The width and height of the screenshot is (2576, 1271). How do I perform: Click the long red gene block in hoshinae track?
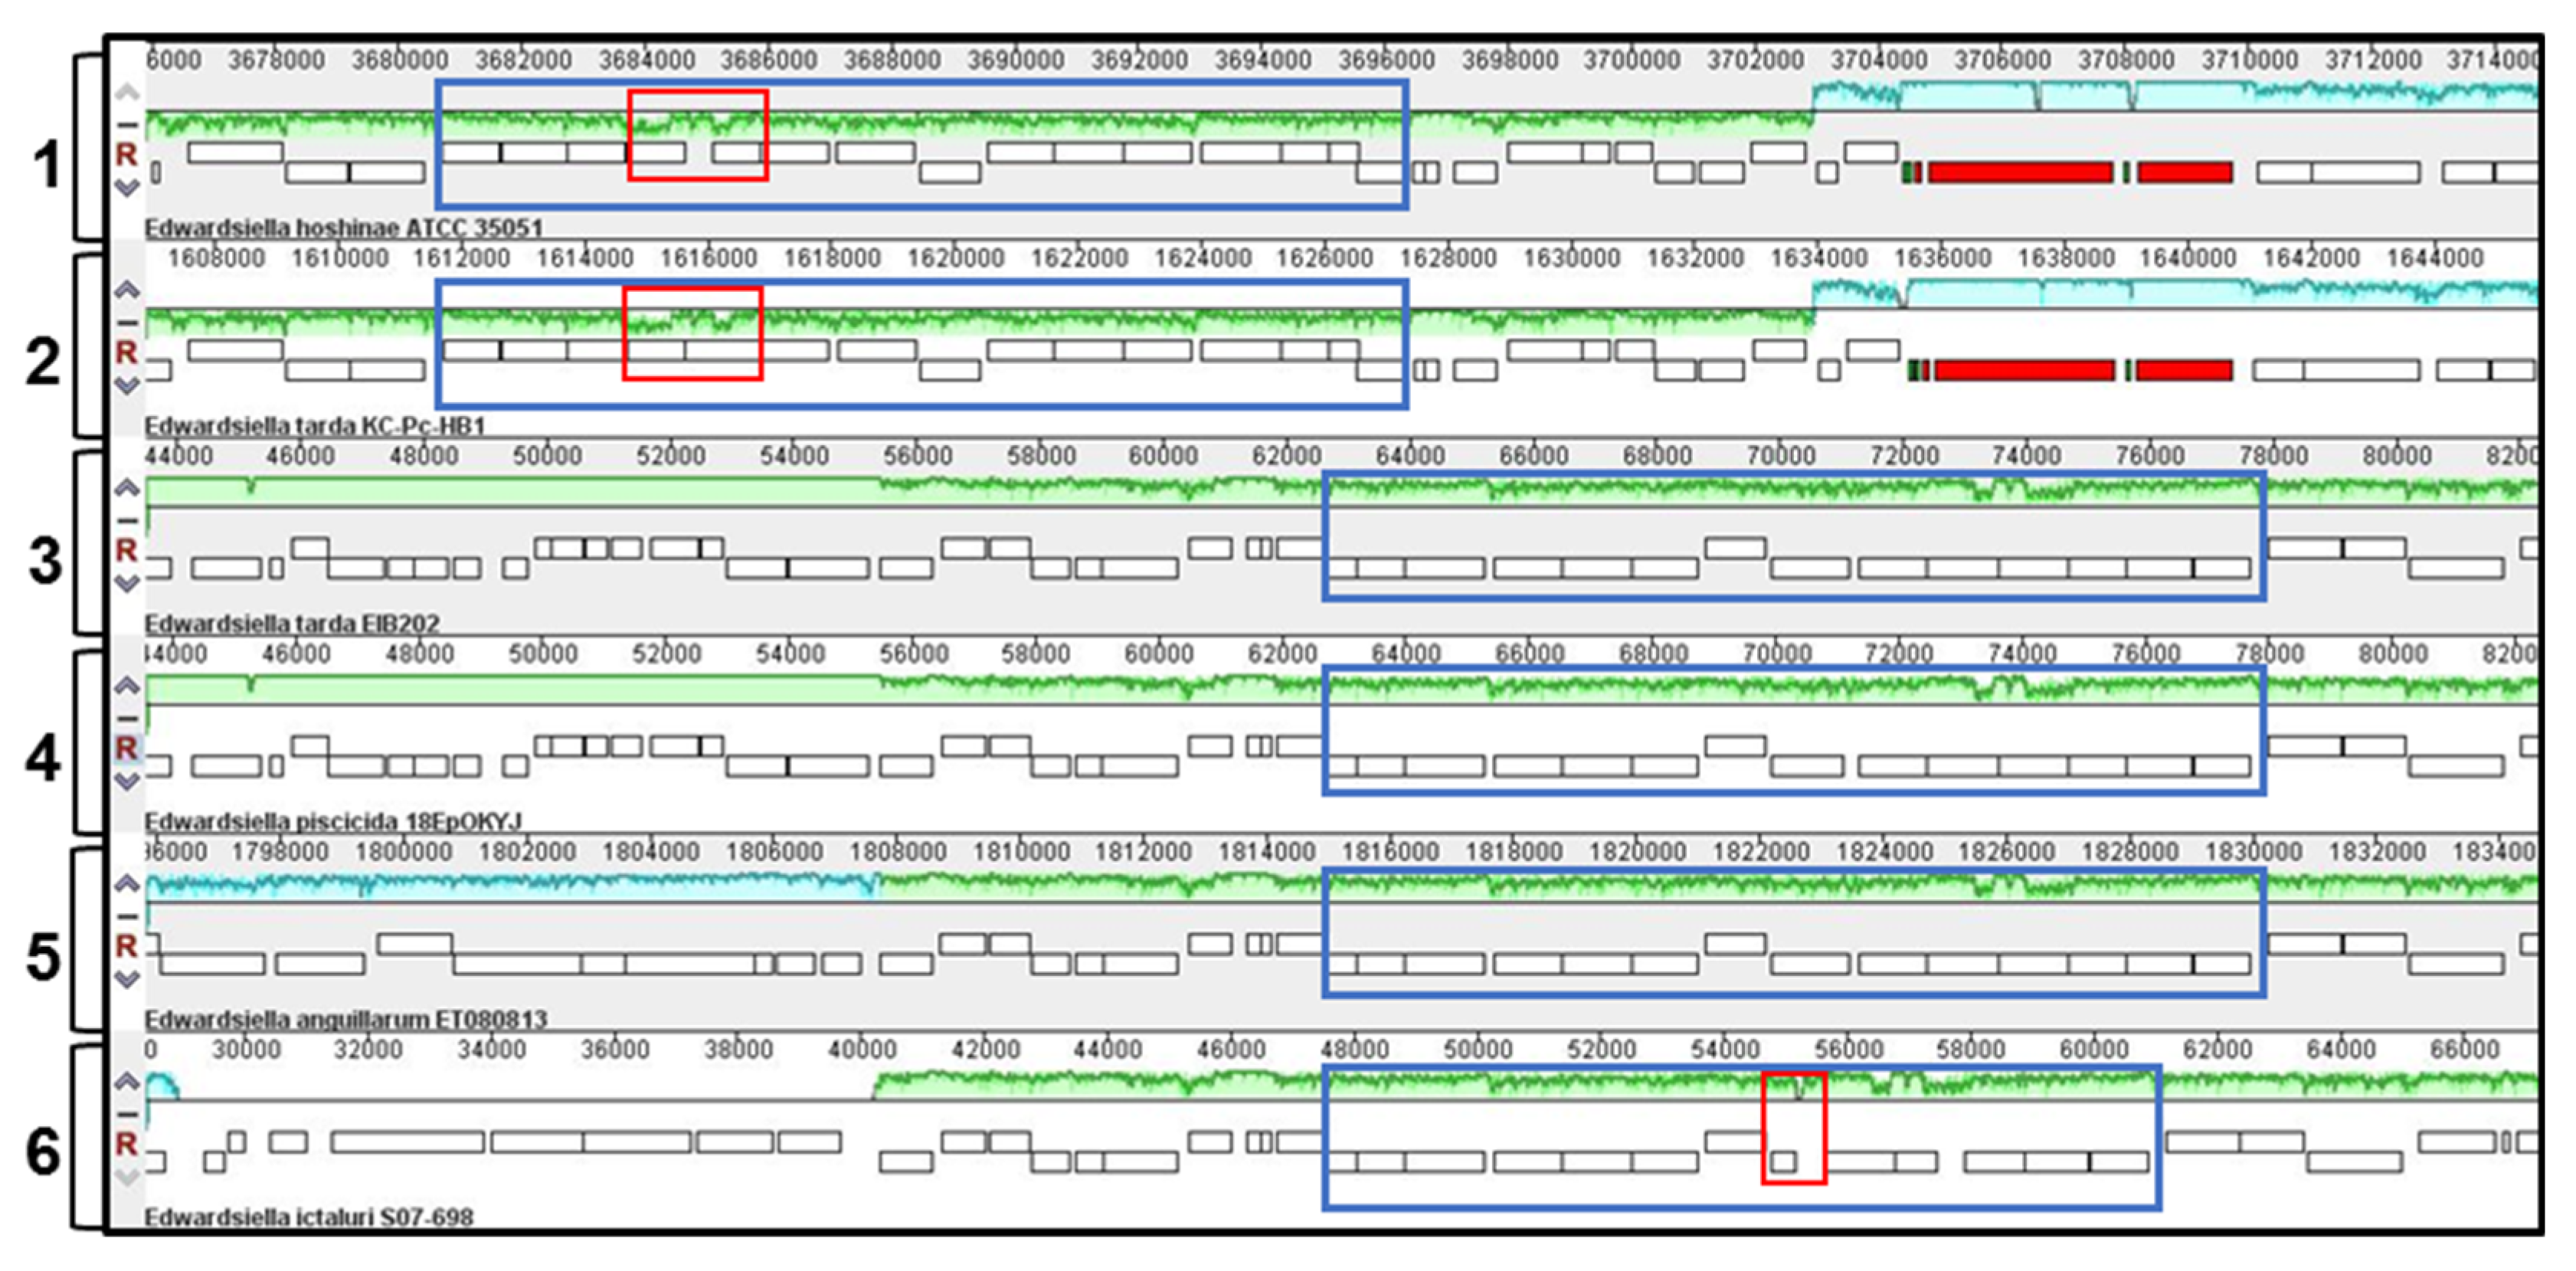pos(2020,172)
